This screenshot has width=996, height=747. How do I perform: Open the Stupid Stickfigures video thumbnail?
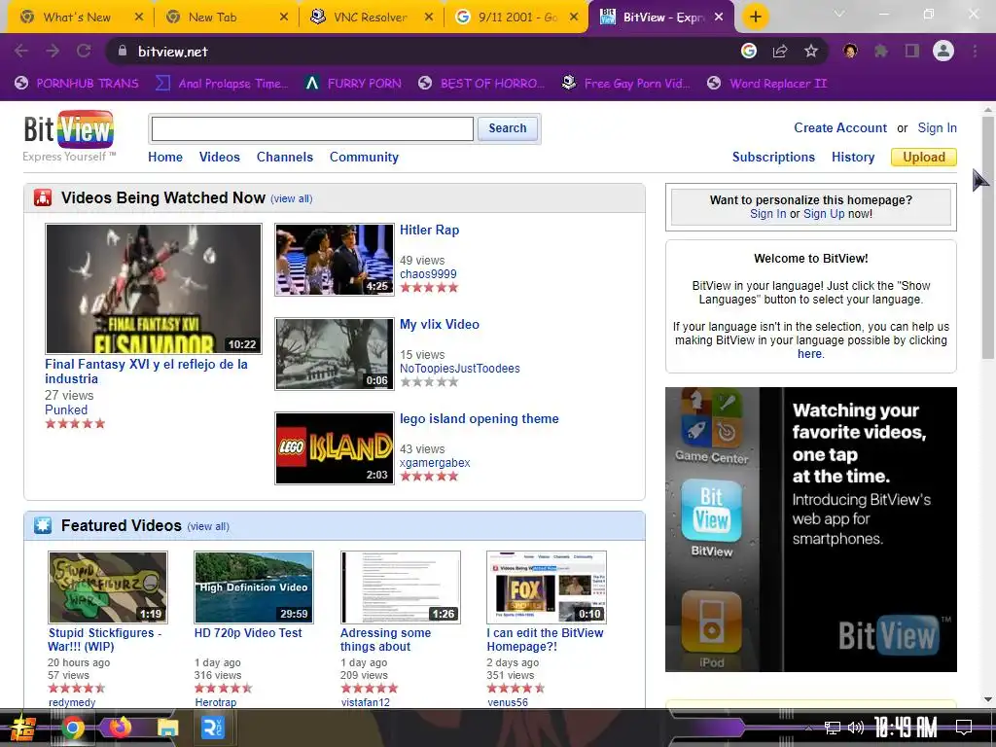click(x=108, y=587)
